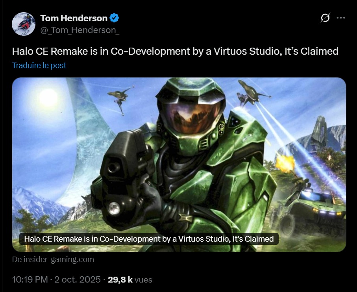Click the sun in the card image

pyautogui.click(x=48, y=98)
